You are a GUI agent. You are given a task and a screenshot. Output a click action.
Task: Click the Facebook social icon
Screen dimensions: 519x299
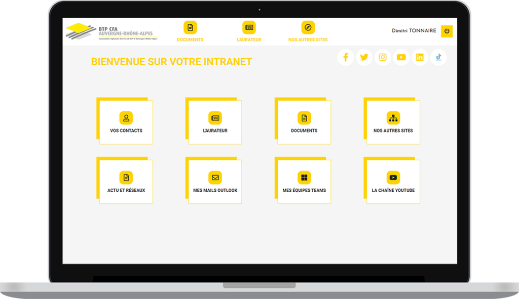(346, 57)
